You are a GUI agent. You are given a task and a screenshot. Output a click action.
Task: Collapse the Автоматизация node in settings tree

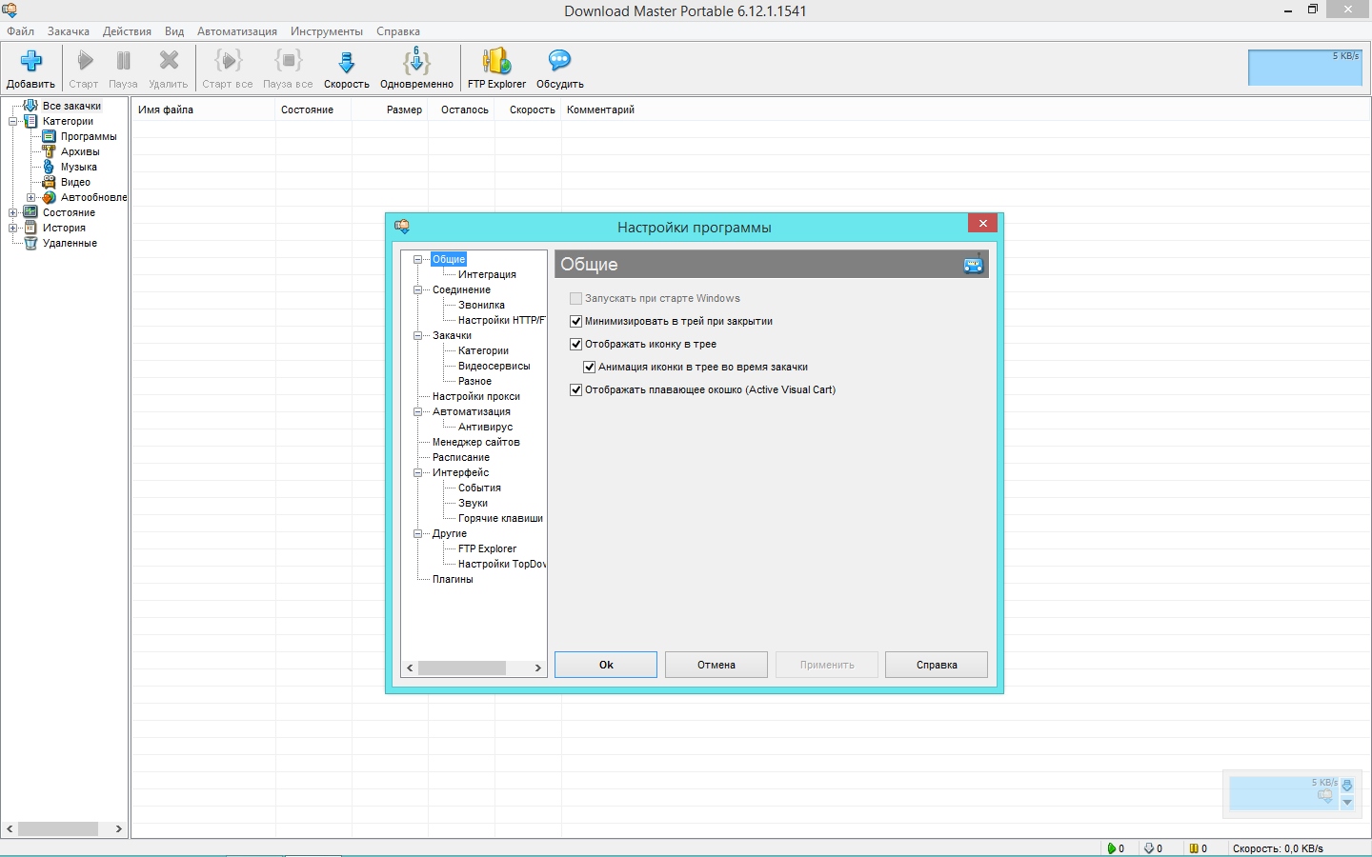[x=417, y=411]
